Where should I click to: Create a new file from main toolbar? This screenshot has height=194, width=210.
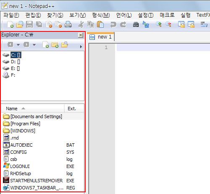click(10, 25)
